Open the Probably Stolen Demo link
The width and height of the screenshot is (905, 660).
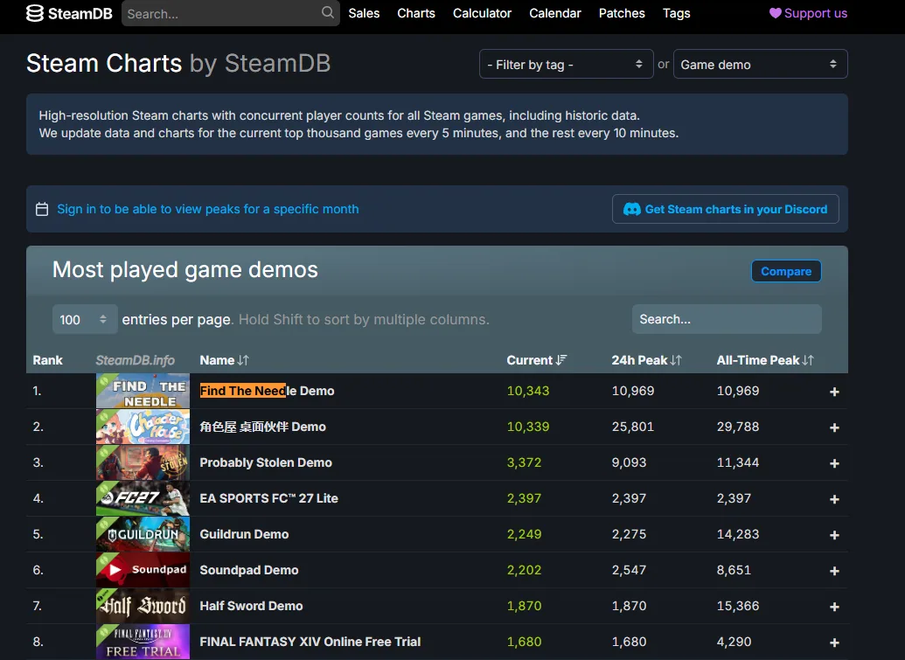tap(266, 462)
